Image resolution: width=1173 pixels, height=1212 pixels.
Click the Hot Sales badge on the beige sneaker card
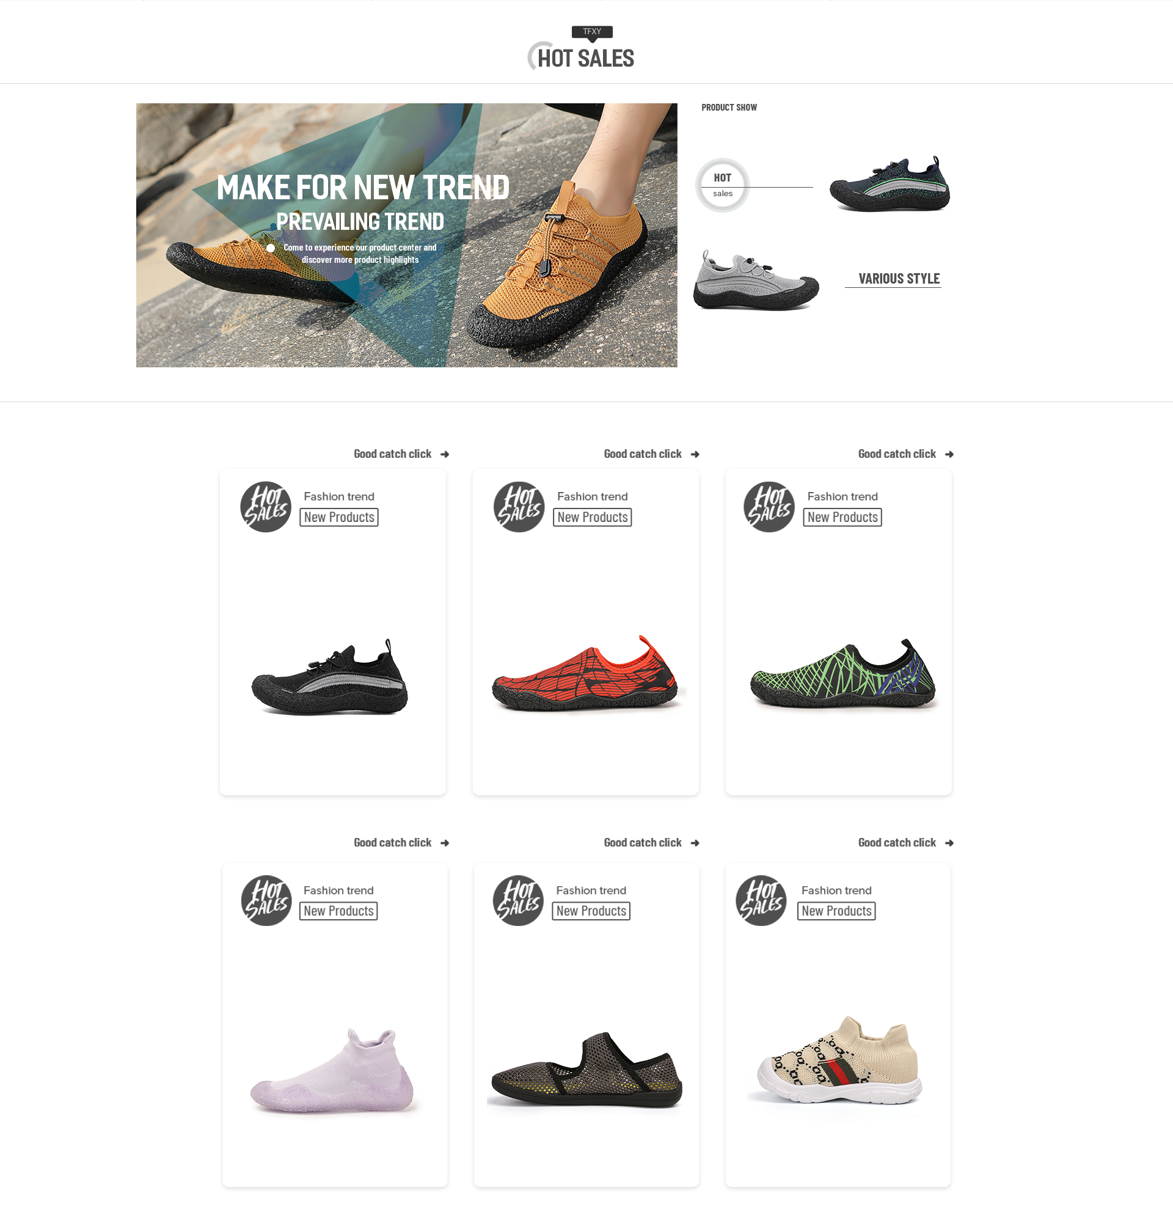[x=761, y=900]
